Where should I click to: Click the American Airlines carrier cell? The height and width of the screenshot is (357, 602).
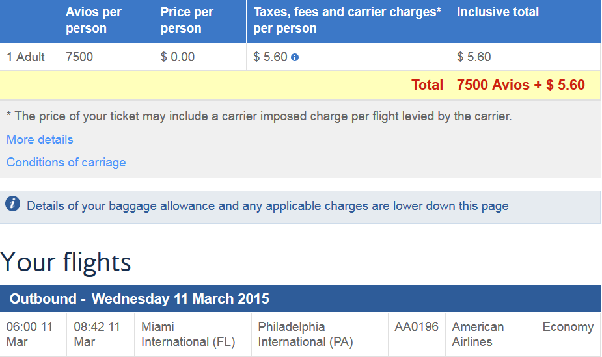point(491,334)
